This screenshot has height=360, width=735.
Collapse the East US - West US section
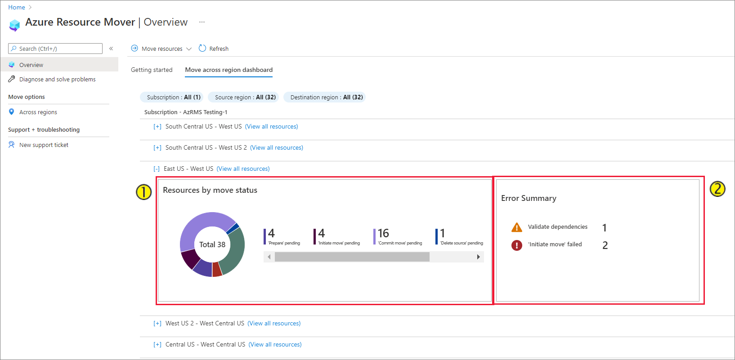click(157, 169)
